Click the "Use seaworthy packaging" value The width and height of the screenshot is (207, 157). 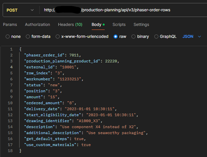[116, 133]
